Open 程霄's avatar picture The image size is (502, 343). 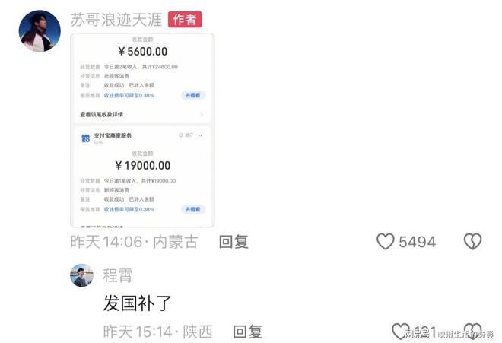[x=81, y=275]
